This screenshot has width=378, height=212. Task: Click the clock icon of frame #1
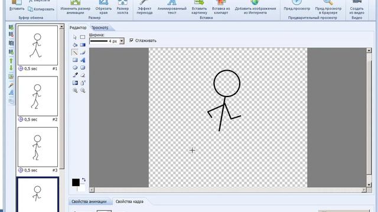click(21, 69)
